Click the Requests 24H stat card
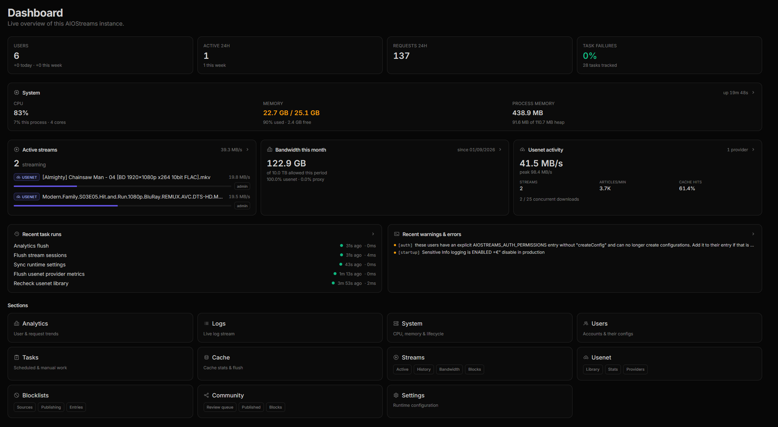This screenshot has height=427, width=778. (x=480, y=55)
